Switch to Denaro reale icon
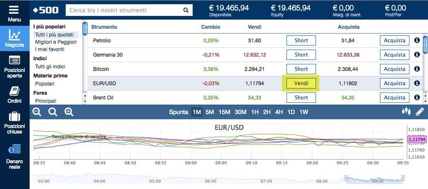428x189 pixels. (14, 149)
